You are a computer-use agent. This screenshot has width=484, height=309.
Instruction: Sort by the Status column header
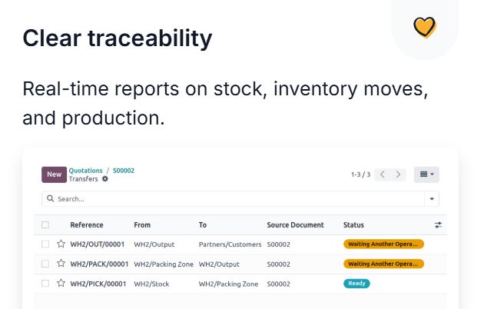click(x=353, y=225)
